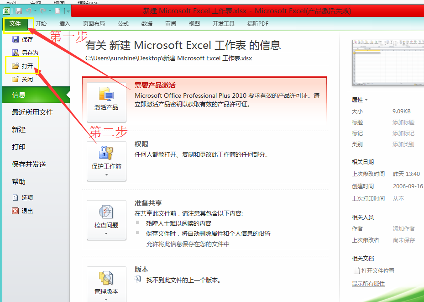Click the 9.09KB size value

point(402,111)
